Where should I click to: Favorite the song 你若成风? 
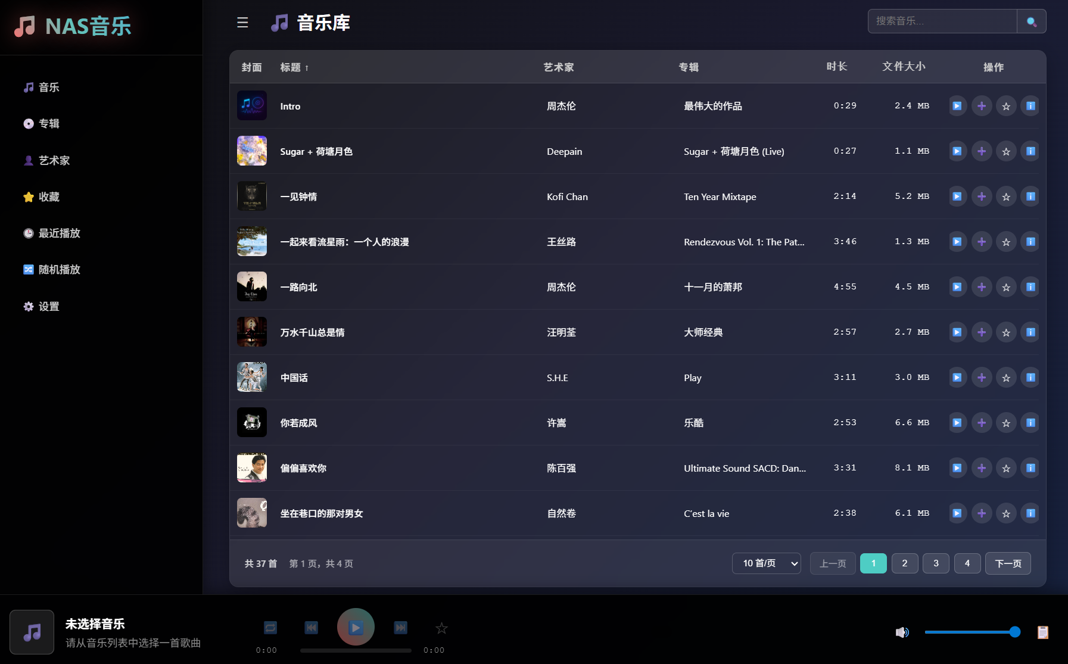tap(1006, 423)
